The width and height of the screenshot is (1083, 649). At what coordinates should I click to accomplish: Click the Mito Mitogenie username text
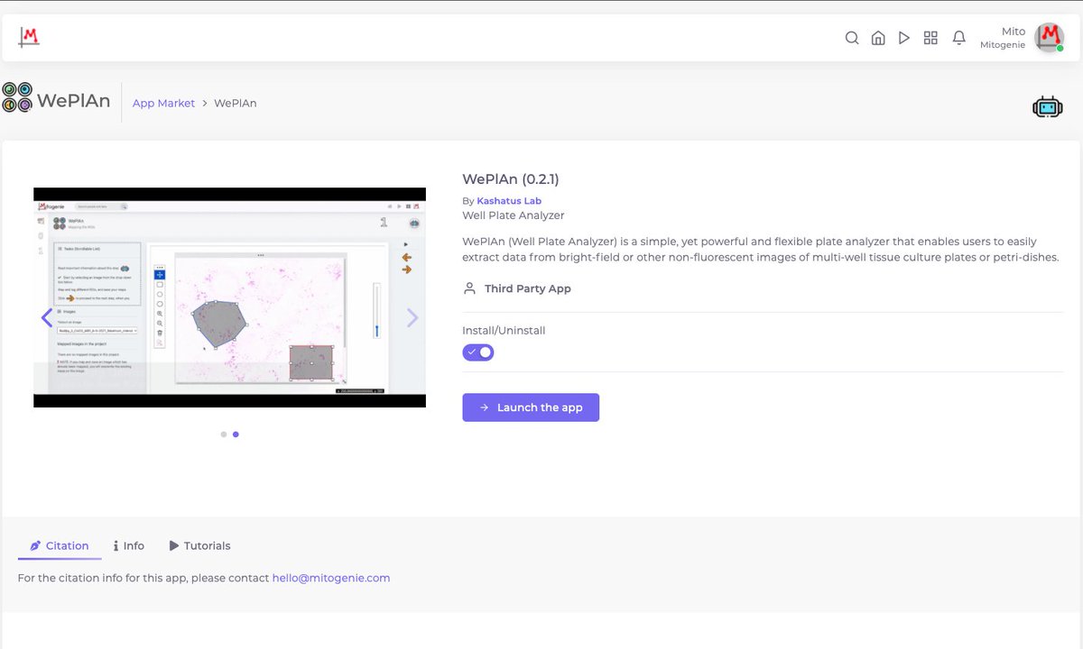tap(1003, 38)
